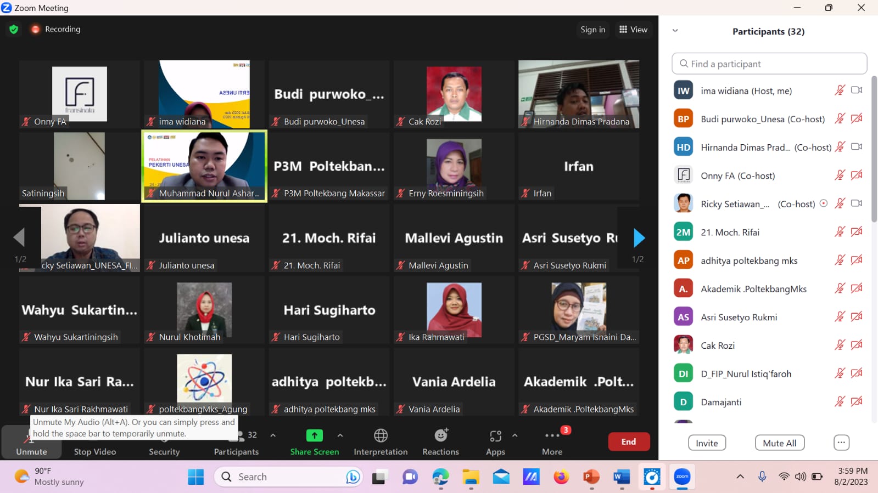Click the Find a participant search field
878x493 pixels.
point(769,64)
